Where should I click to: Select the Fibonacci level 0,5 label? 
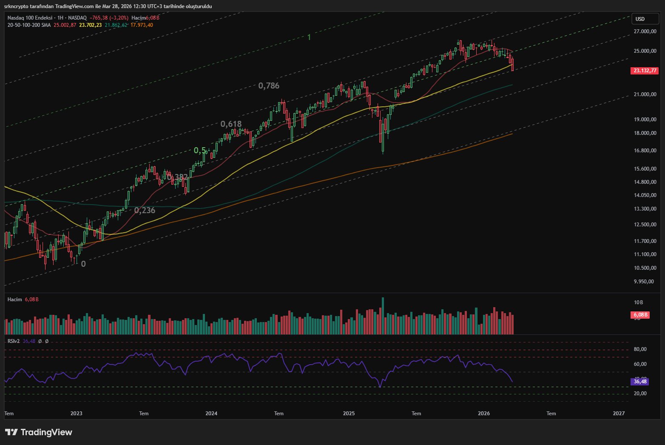(x=200, y=151)
